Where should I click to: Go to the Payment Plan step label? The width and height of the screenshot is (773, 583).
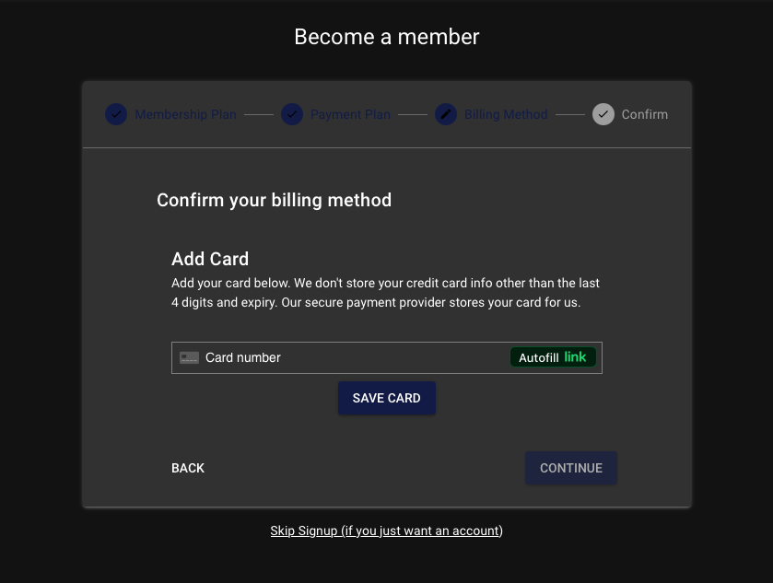[350, 115]
